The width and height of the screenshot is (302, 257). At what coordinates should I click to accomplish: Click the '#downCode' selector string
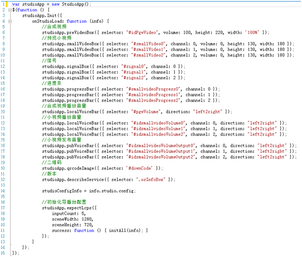(140, 169)
